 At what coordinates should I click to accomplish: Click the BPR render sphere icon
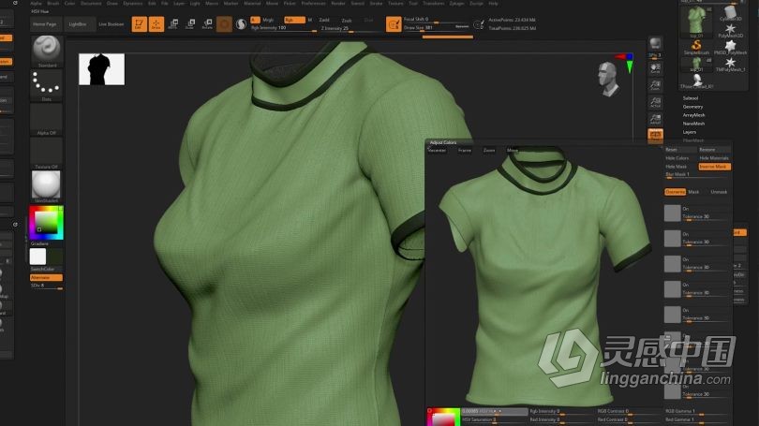(x=655, y=43)
